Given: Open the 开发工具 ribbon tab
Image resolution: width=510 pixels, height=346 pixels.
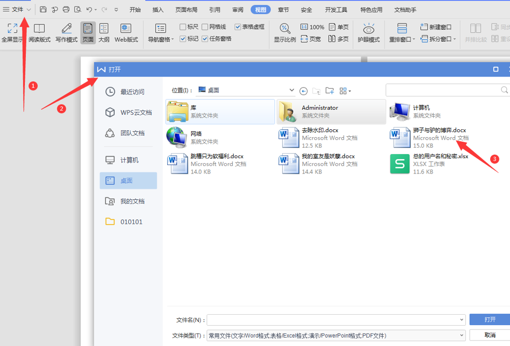Looking at the screenshot, I should pos(336,10).
